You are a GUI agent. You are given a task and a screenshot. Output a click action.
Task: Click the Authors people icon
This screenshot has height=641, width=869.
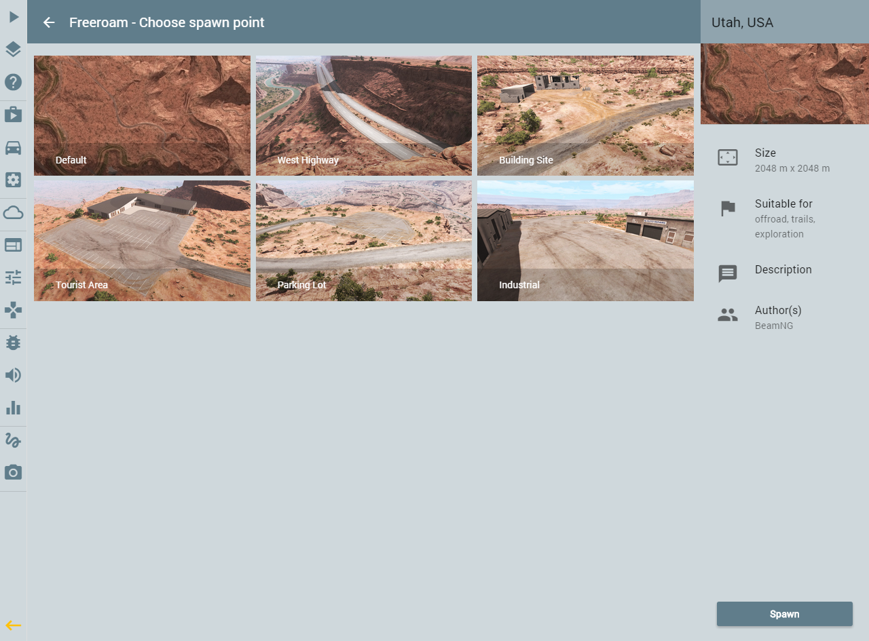(728, 315)
